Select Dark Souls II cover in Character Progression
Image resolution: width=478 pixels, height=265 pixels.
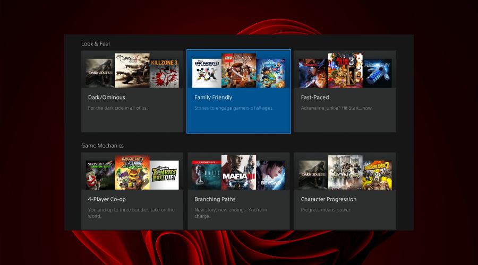[313, 175]
